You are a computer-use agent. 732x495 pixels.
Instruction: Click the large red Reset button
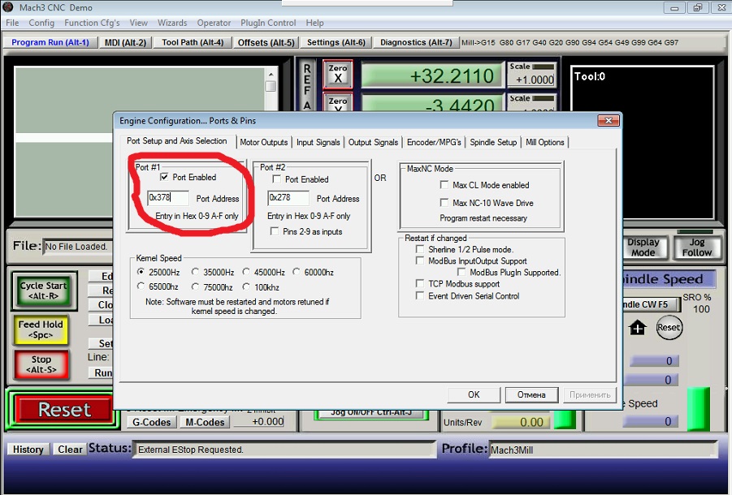64,409
